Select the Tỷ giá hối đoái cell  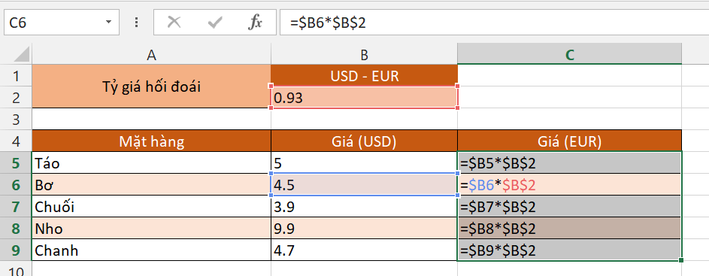pos(151,86)
